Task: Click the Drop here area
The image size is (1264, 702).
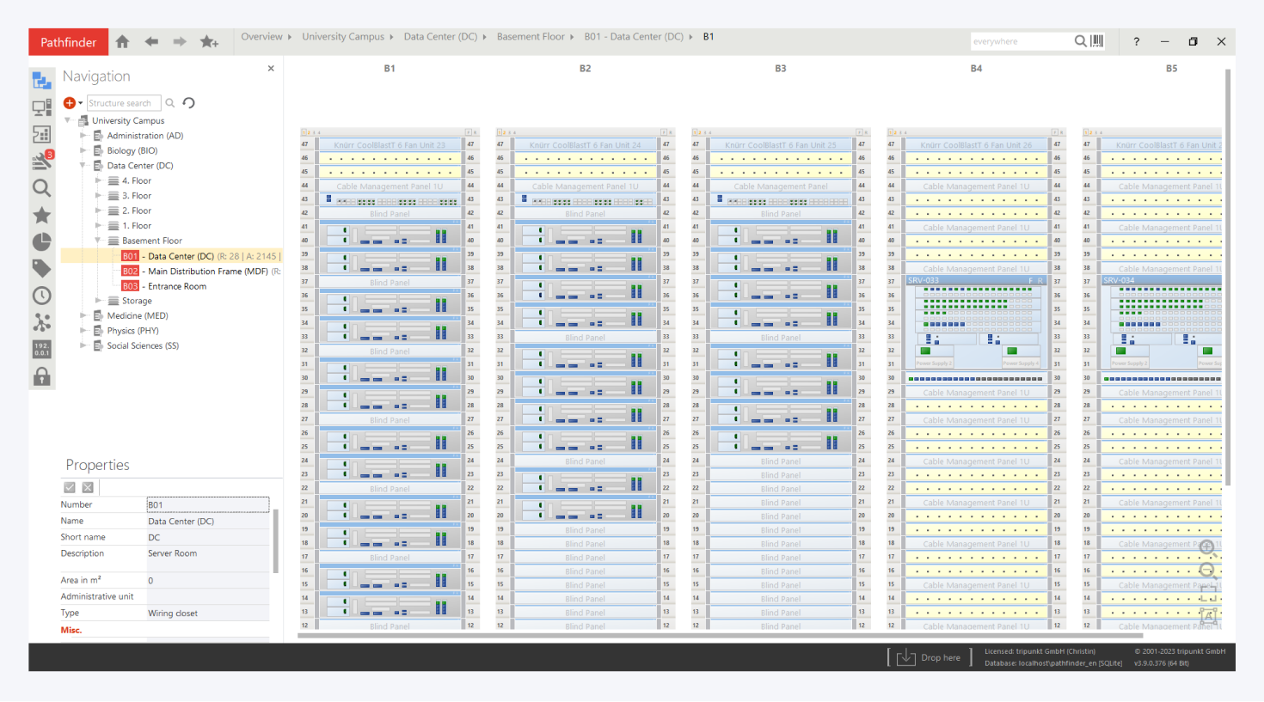Action: click(x=930, y=657)
